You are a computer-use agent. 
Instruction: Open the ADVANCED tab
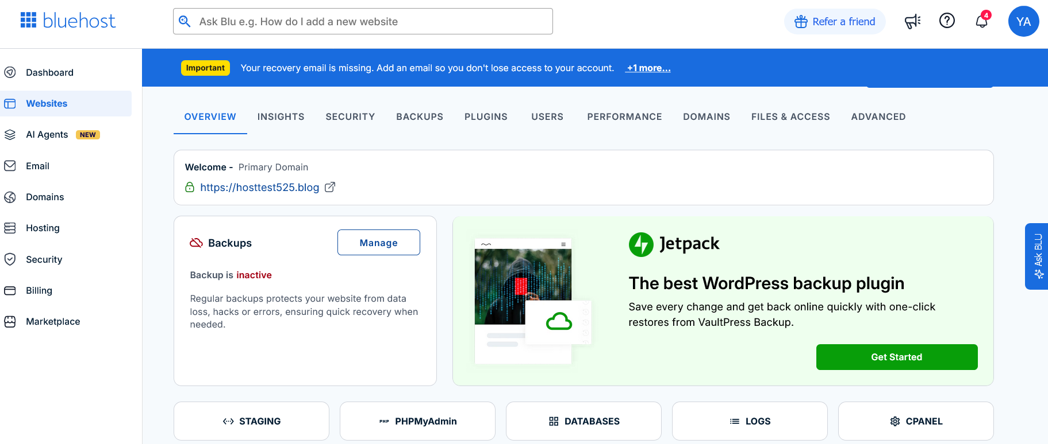point(878,116)
